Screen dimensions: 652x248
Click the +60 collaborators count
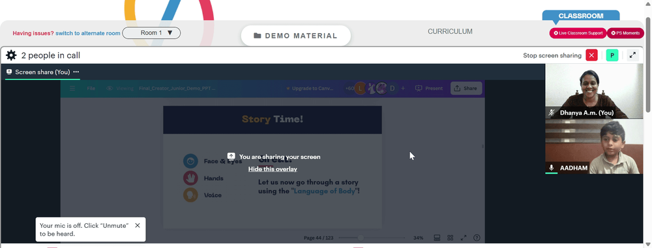349,89
